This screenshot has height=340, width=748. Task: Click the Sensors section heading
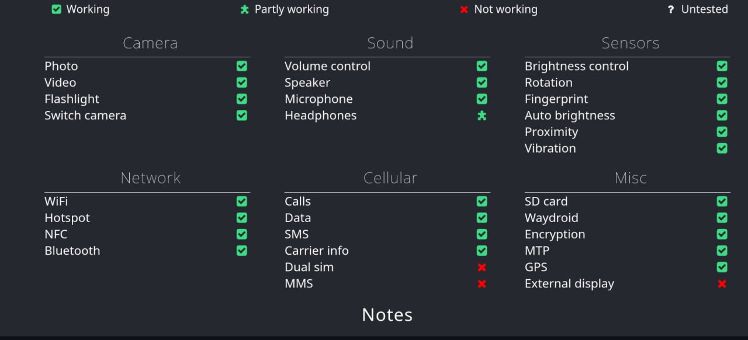630,43
